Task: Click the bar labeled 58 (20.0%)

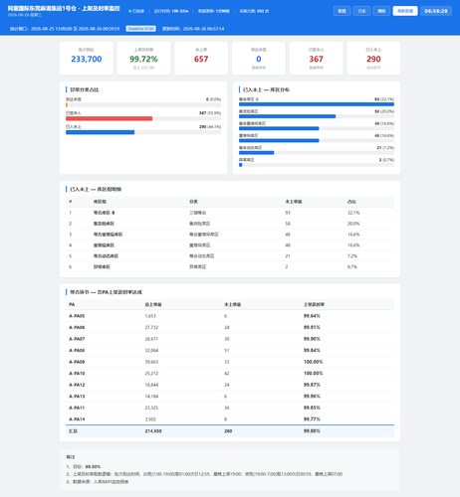Action: point(288,116)
